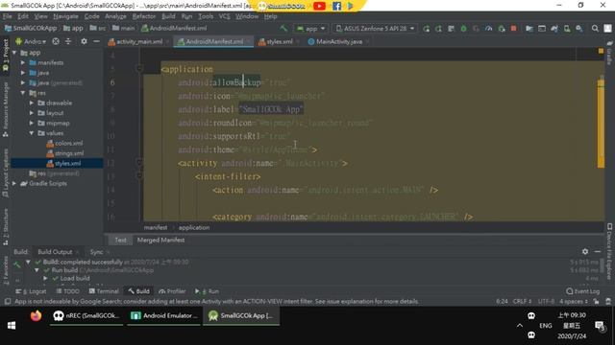Screen dimensions: 615x345
Task: Switch to the activity_main.xml tab
Action: 138,41
